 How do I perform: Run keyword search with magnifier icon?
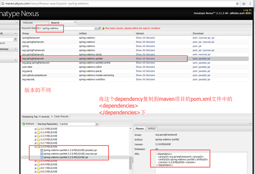pyautogui.click(x=99, y=28)
